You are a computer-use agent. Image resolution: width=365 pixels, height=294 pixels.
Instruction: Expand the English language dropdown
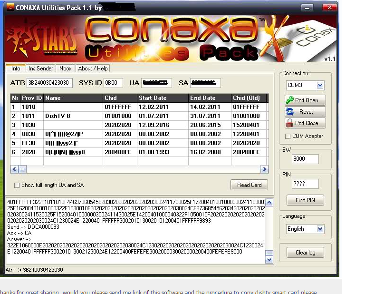coord(320,229)
